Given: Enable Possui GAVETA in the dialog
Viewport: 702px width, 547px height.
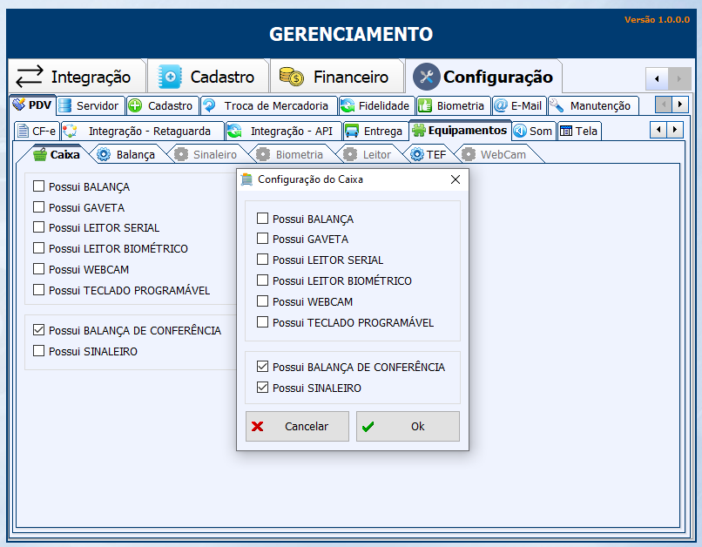Looking at the screenshot, I should click(263, 239).
